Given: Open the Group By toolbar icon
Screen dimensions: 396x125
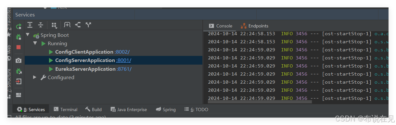Looking at the screenshot, I should (x=54, y=25).
